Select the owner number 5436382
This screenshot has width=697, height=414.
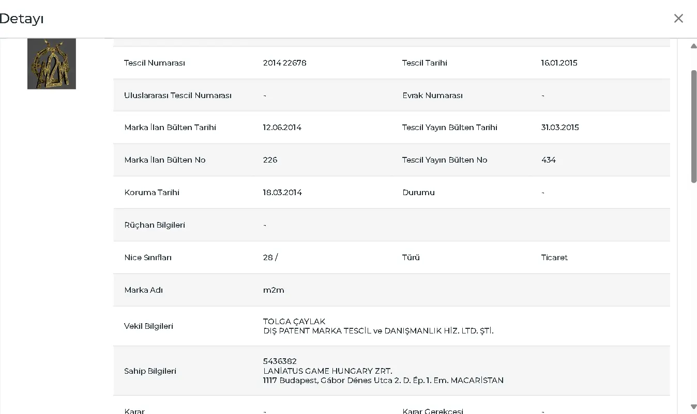point(280,361)
